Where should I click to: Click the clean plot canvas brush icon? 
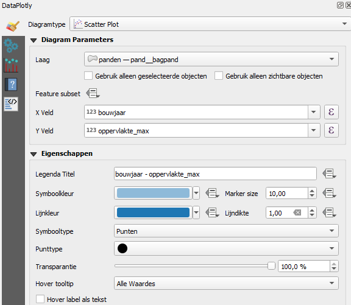13,26
